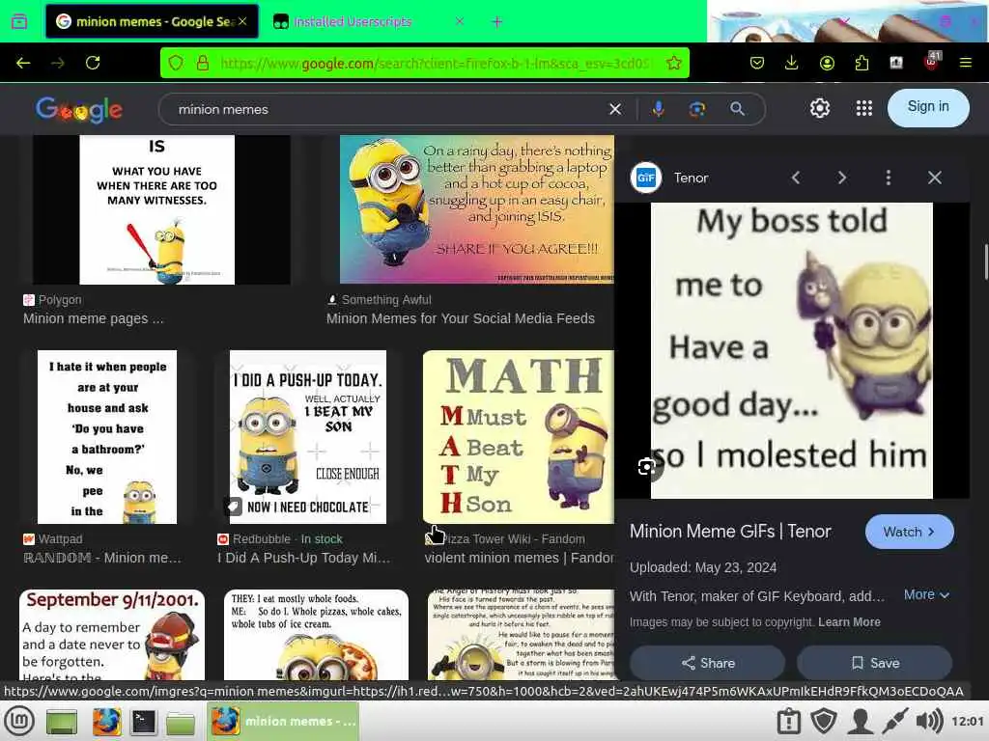Close the Tenor image preview panel
The image size is (989, 741).
[935, 178]
